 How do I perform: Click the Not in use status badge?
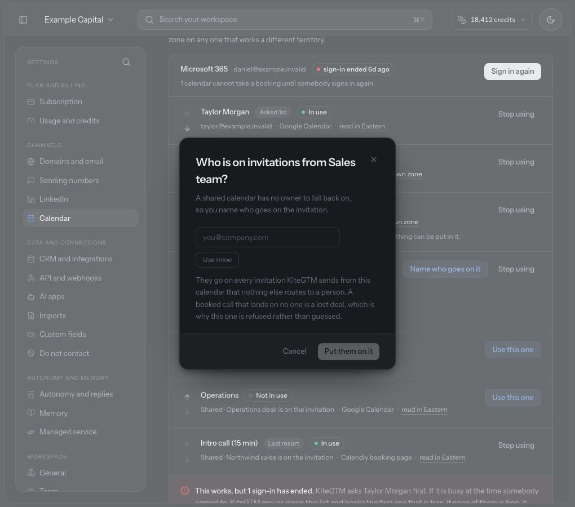268,395
